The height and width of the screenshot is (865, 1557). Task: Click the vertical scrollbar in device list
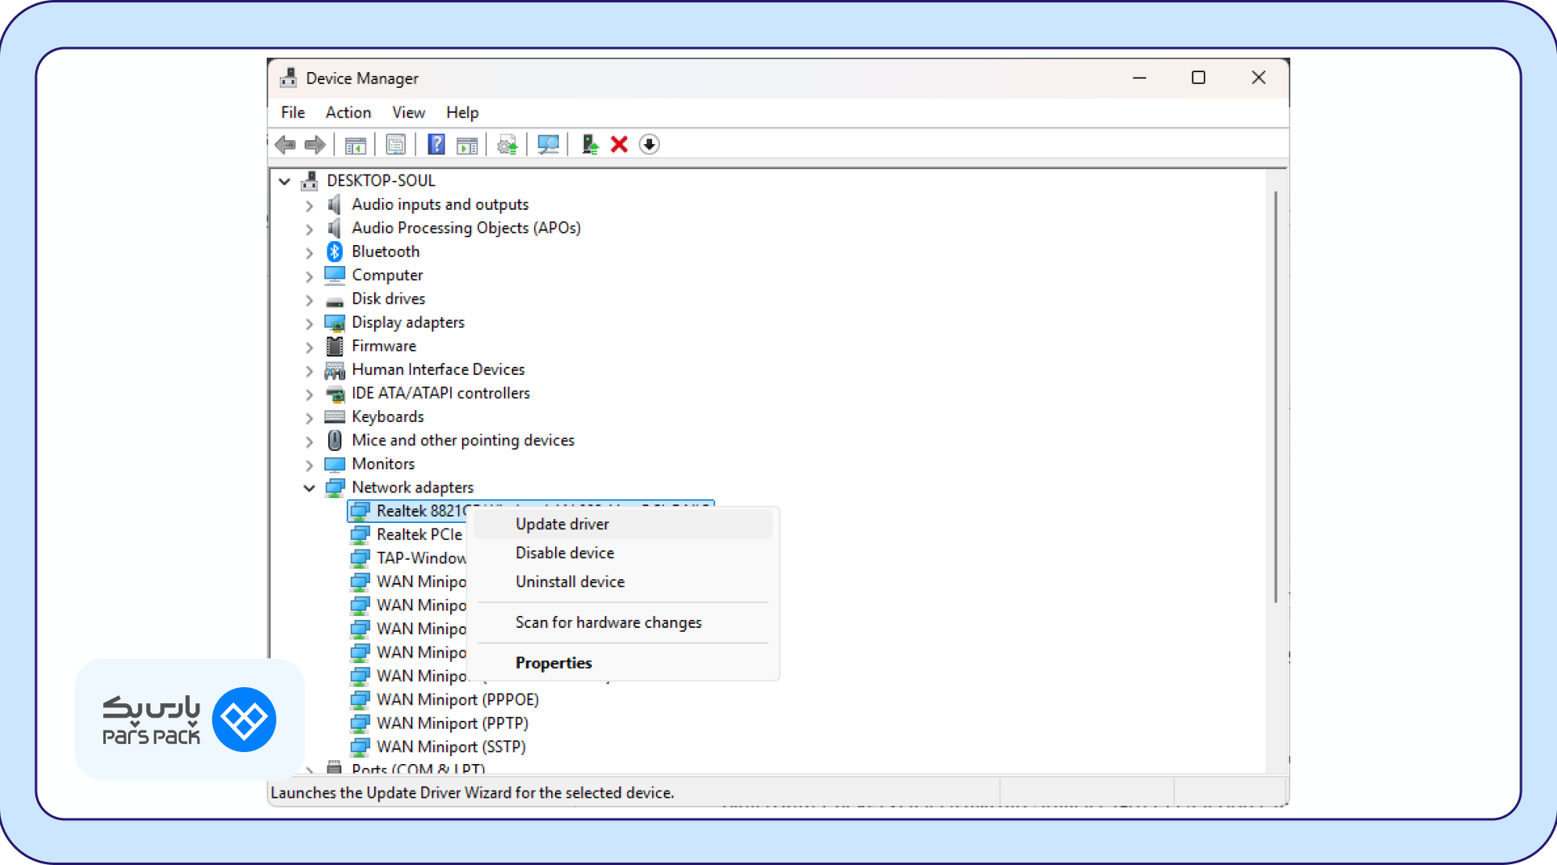pyautogui.click(x=1276, y=396)
